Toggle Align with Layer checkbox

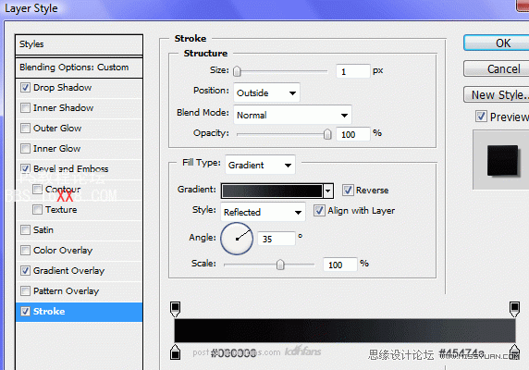(x=319, y=211)
